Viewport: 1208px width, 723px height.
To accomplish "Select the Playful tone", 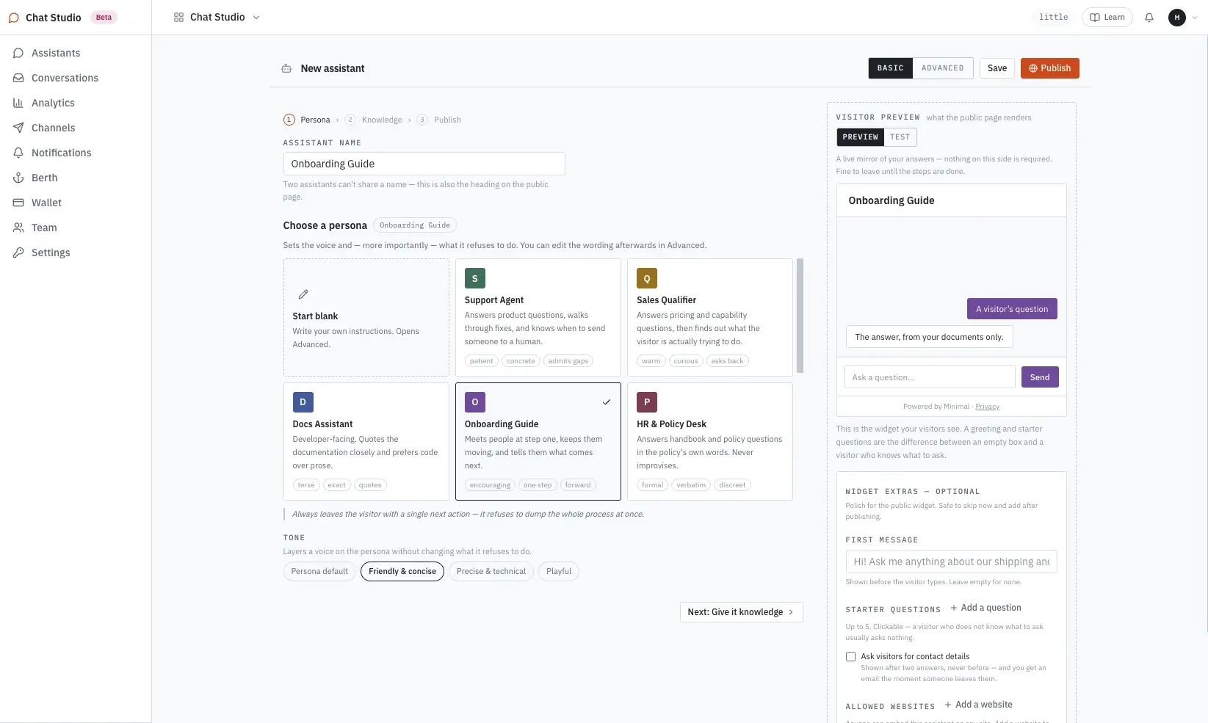I will [559, 571].
